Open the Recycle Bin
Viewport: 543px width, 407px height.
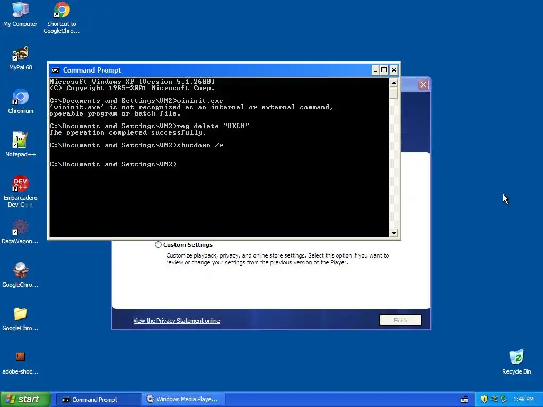pyautogui.click(x=516, y=361)
